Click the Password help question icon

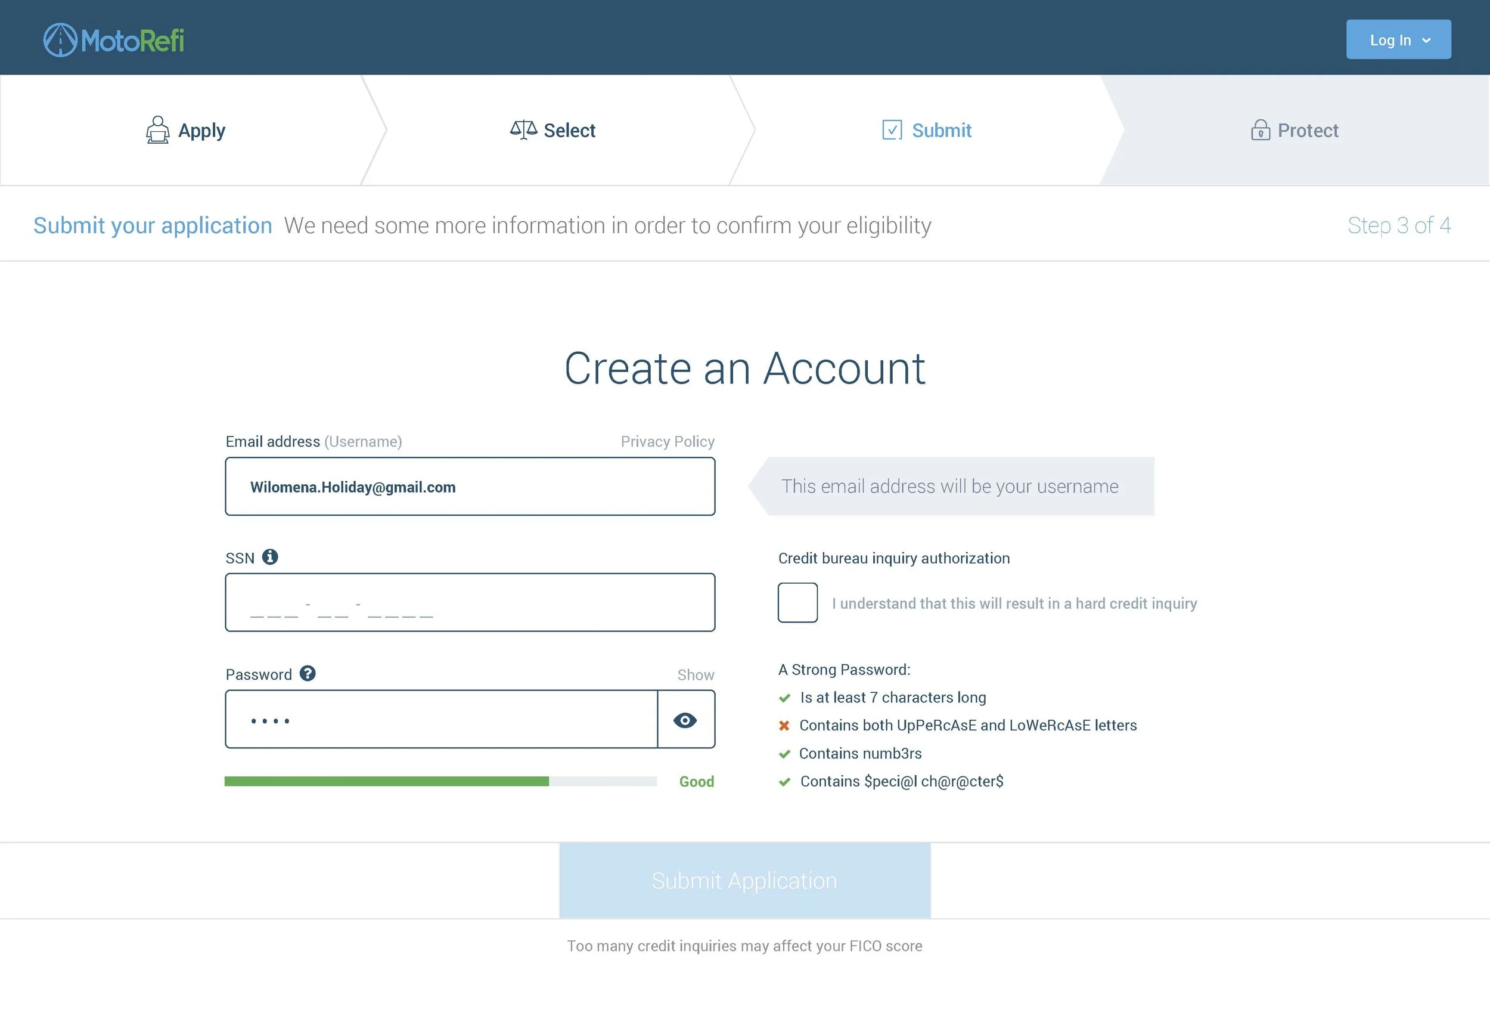point(308,673)
